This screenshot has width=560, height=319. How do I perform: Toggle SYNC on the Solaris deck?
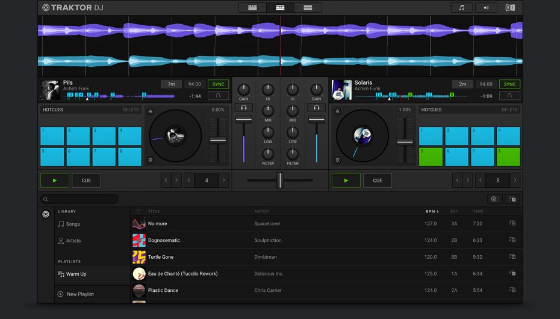click(509, 84)
